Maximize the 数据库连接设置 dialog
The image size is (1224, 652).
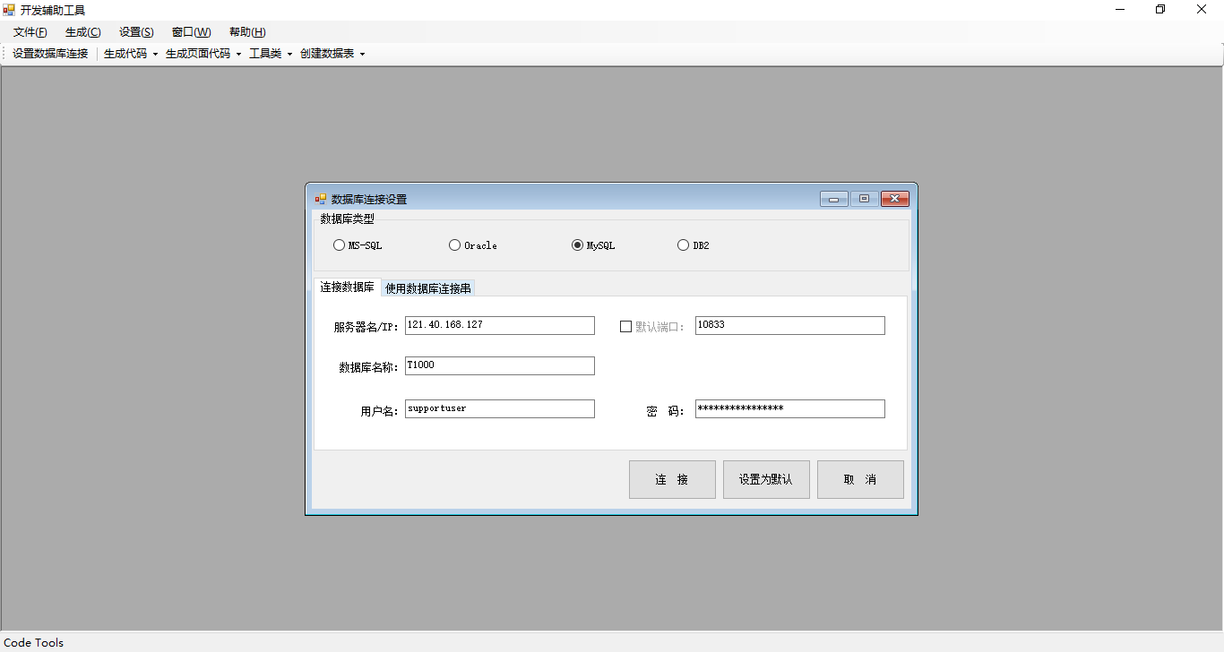click(864, 199)
